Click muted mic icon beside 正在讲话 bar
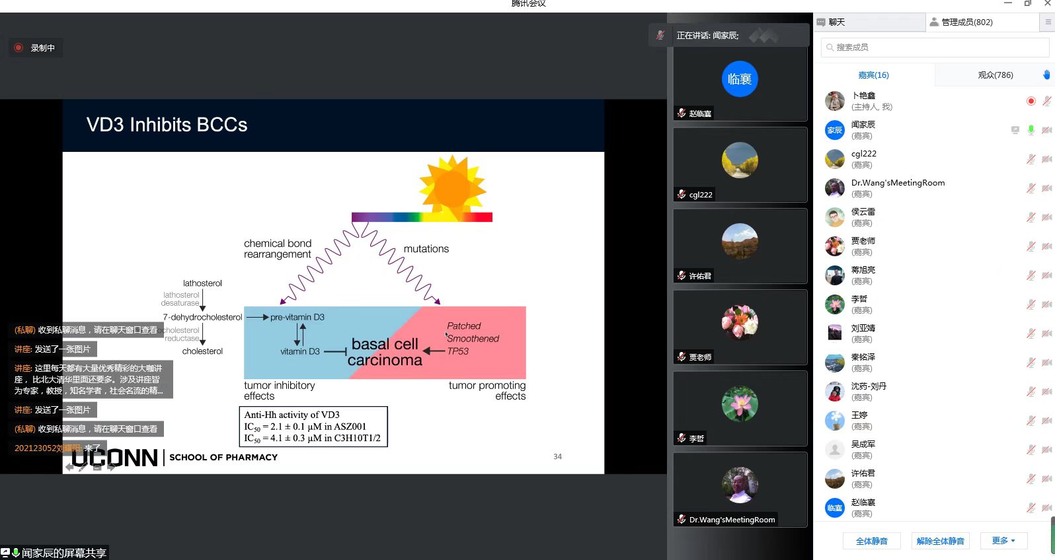1055x560 pixels. (x=660, y=36)
